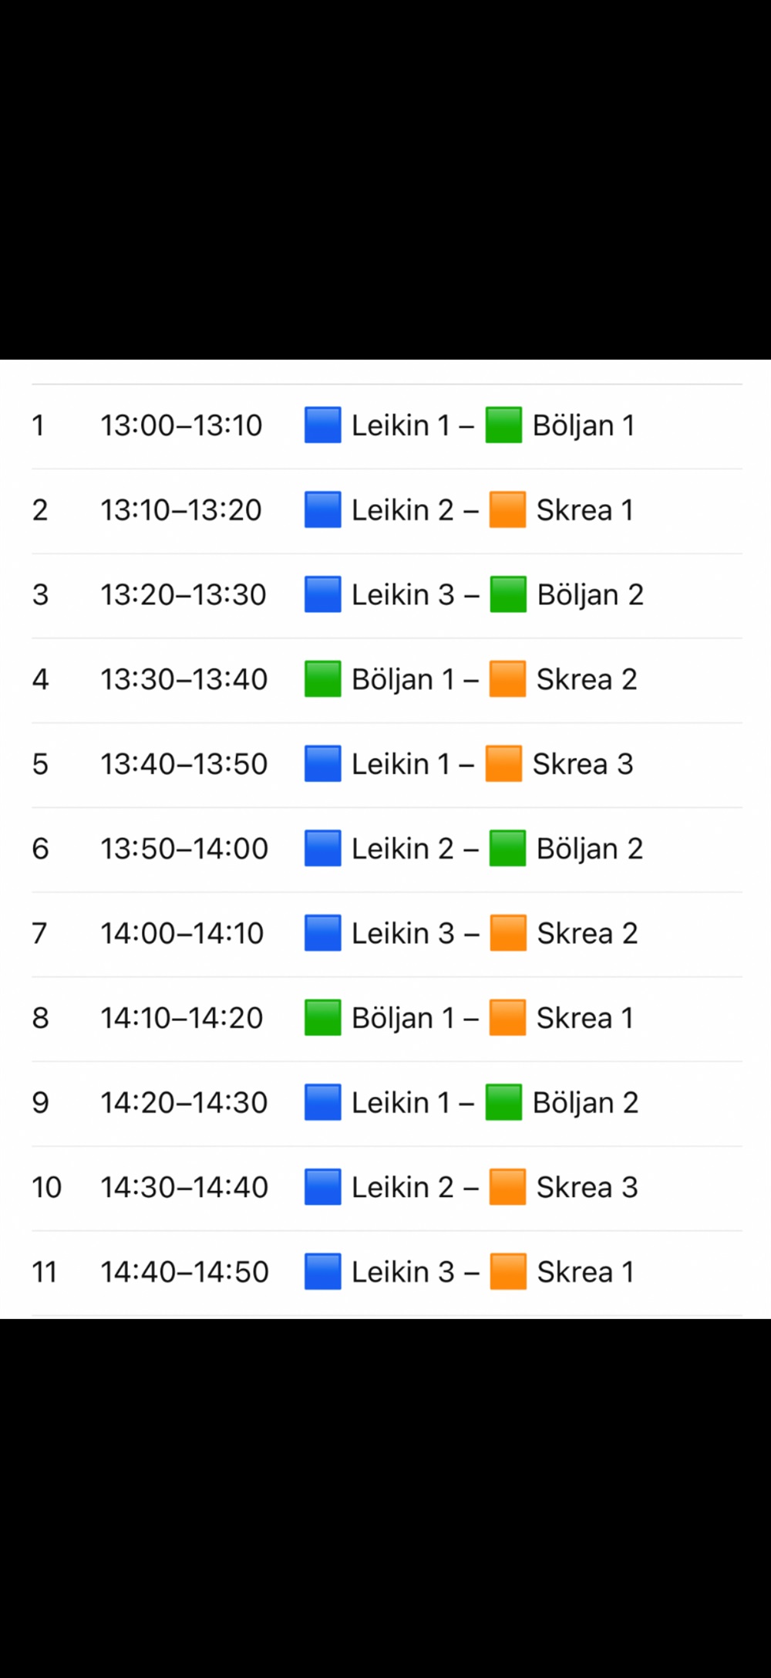Click the 13:00–13:10 time slot

pos(181,425)
